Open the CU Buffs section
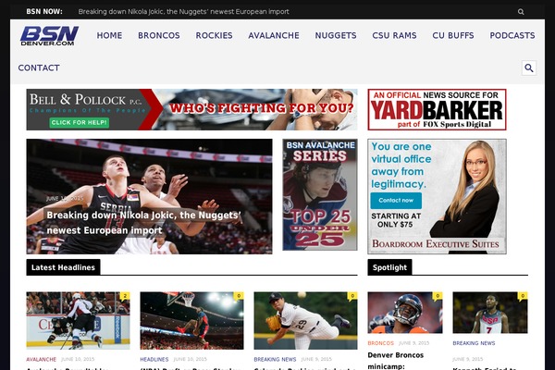This screenshot has height=370, width=555. click(453, 35)
